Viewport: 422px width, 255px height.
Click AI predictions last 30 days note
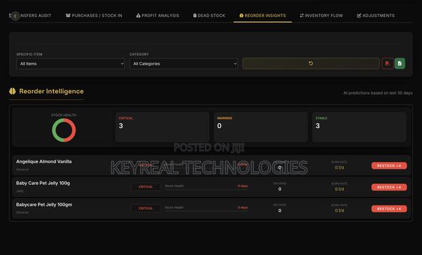pos(378,93)
